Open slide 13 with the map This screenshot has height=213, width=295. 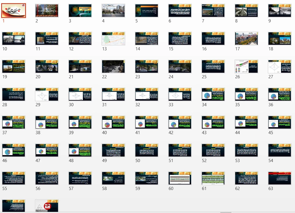(113, 39)
